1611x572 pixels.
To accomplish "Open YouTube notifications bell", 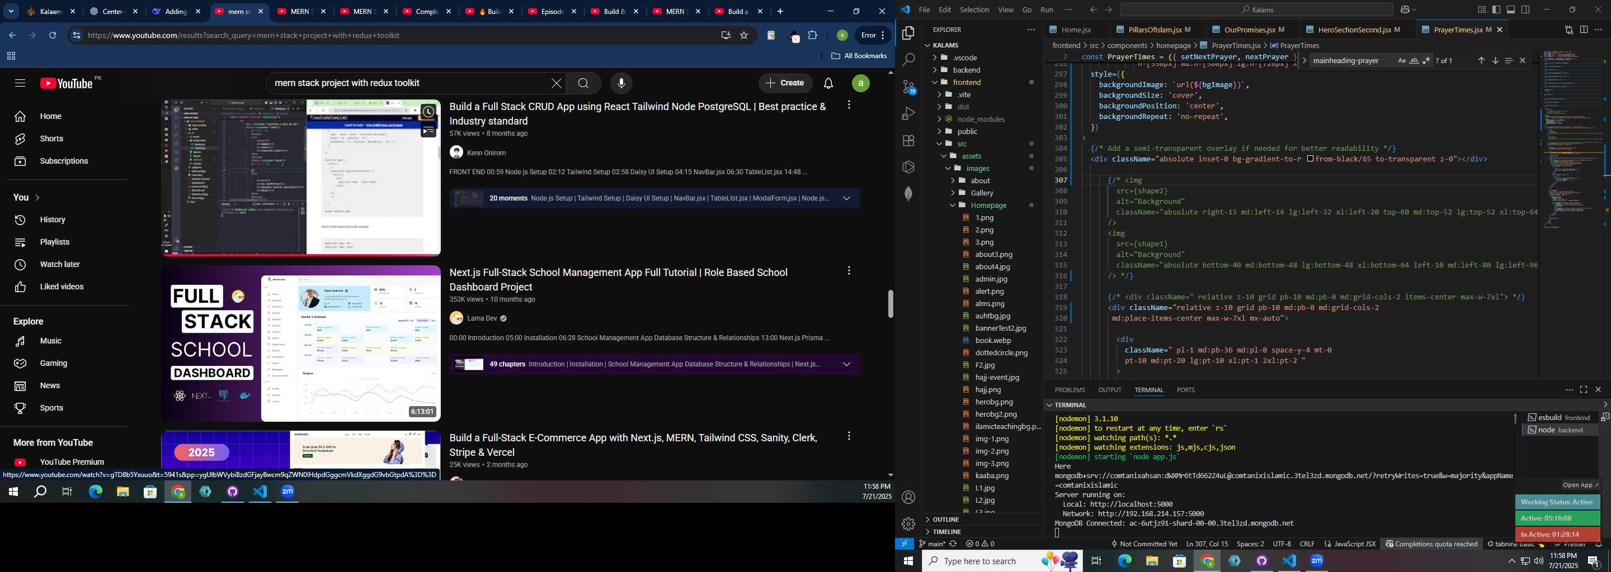I will [x=828, y=84].
